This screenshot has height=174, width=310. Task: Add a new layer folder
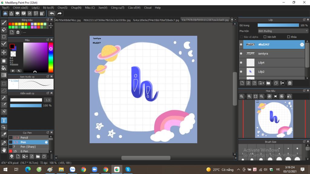pos(268,83)
